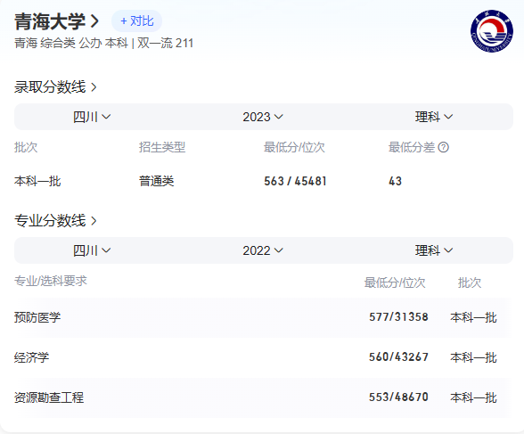524x434 pixels.
Task: Click the 普通类 admission type cell
Action: [157, 182]
